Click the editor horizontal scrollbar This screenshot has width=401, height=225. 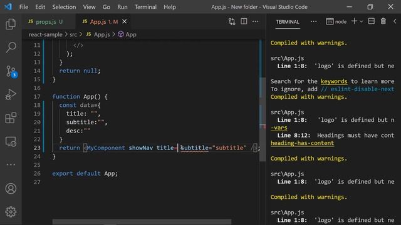point(142,222)
